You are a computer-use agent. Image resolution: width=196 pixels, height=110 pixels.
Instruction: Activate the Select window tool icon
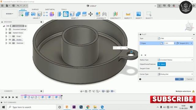149,14
